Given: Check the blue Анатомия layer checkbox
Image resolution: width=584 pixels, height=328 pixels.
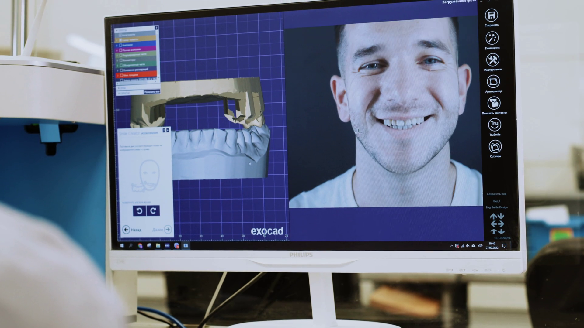Looking at the screenshot, I should coord(120,45).
